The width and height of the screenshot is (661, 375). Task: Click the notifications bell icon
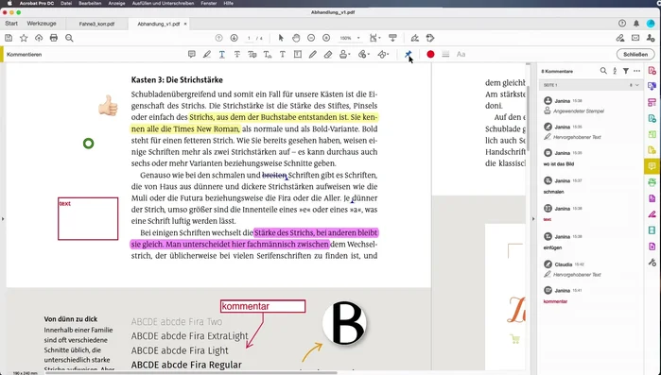coord(636,24)
